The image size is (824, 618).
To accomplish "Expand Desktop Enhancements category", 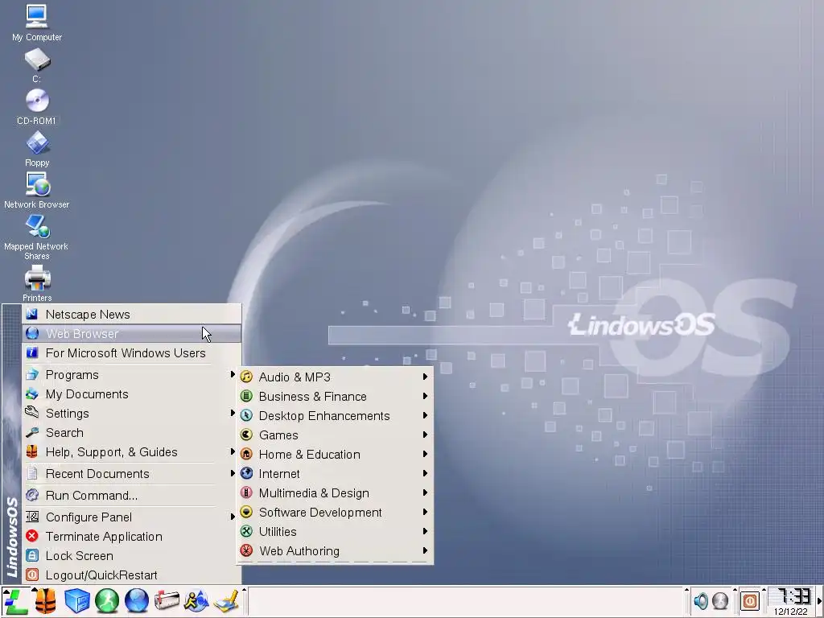I will [x=335, y=416].
